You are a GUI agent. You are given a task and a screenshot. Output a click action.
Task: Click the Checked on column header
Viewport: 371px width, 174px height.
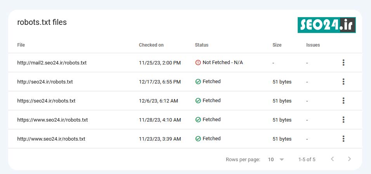[x=151, y=45]
